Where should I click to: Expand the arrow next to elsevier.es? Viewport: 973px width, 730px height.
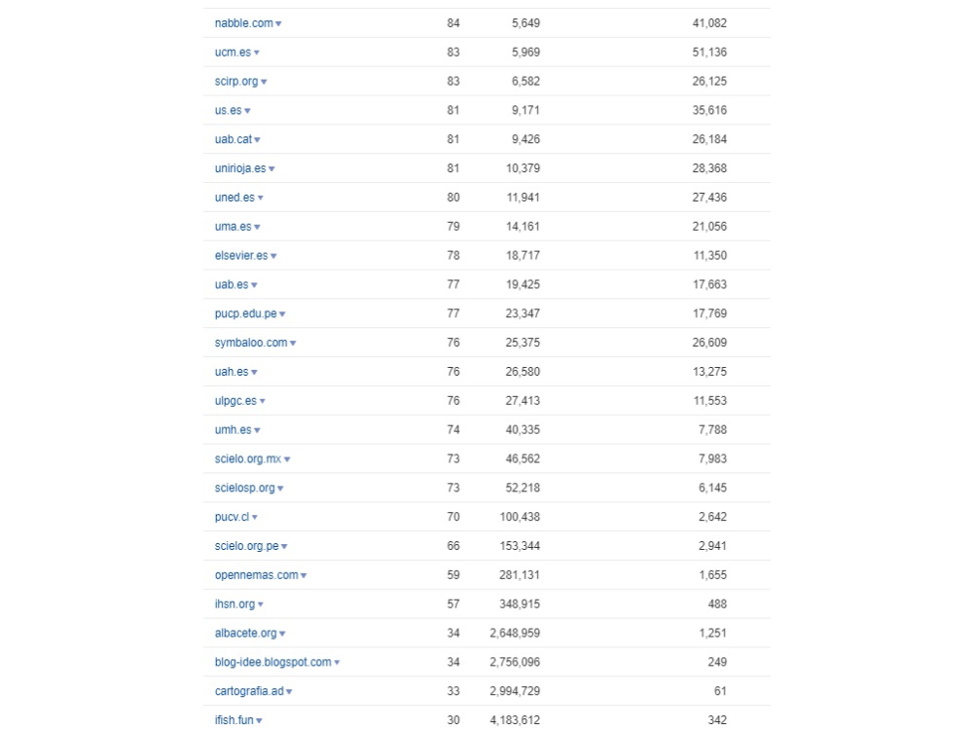274,257
